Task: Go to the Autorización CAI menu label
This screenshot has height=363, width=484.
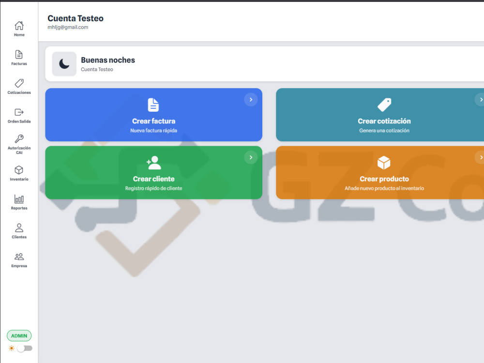Action: pos(19,151)
